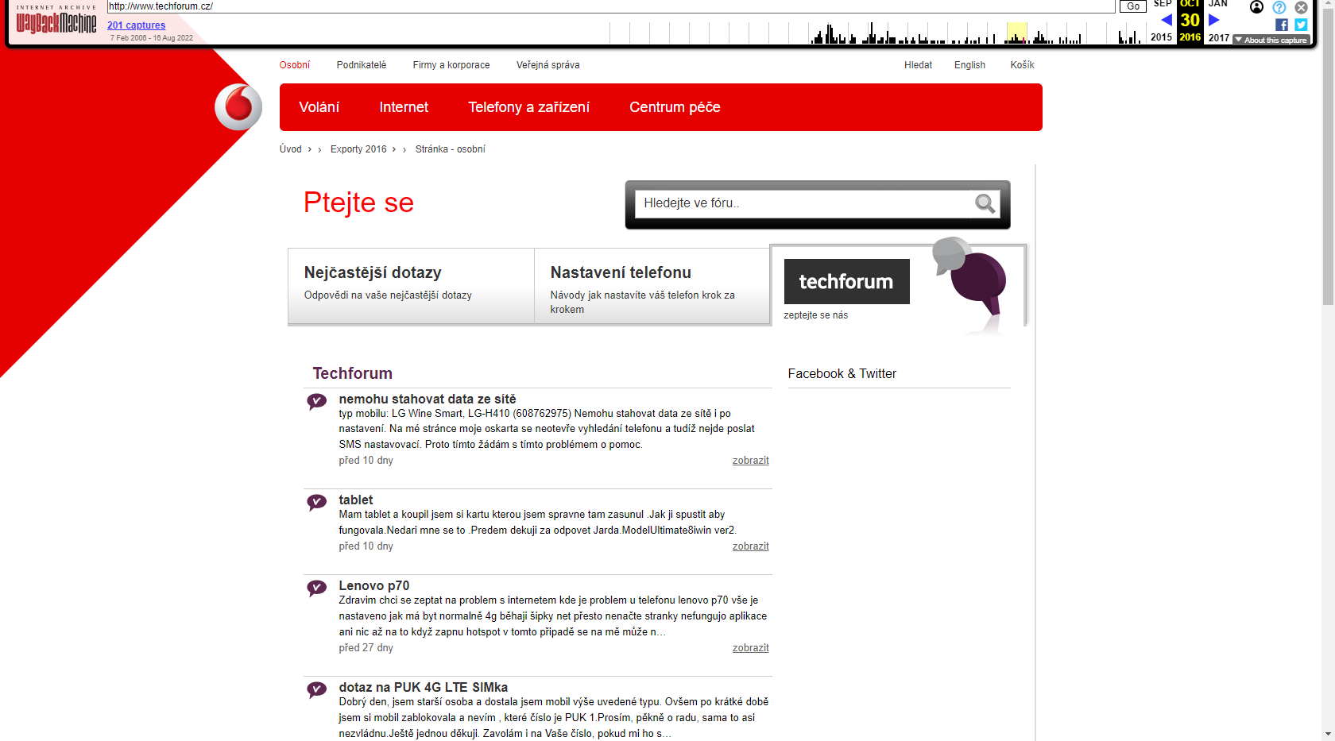
Task: Open Nejčastější dotazy tab
Action: pyautogui.click(x=411, y=286)
